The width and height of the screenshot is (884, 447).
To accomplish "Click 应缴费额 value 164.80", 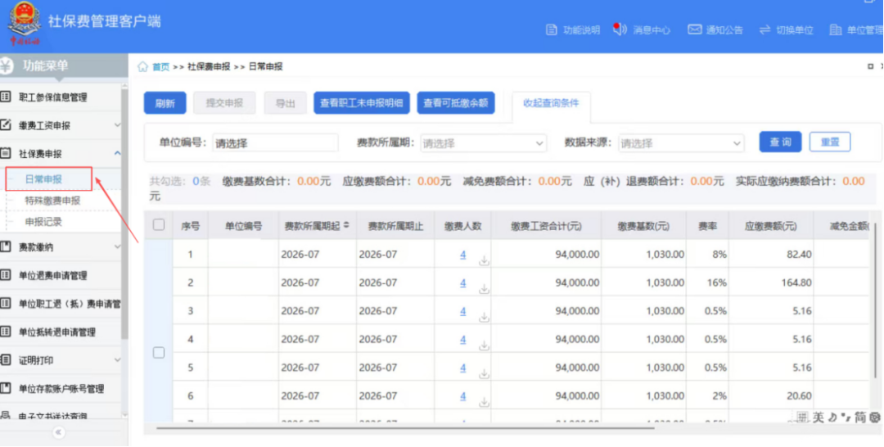I will coord(796,283).
